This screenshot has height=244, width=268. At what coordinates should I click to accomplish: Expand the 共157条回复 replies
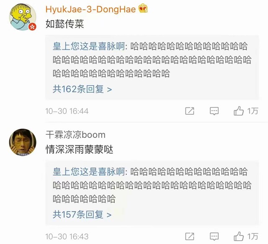[x=82, y=215]
